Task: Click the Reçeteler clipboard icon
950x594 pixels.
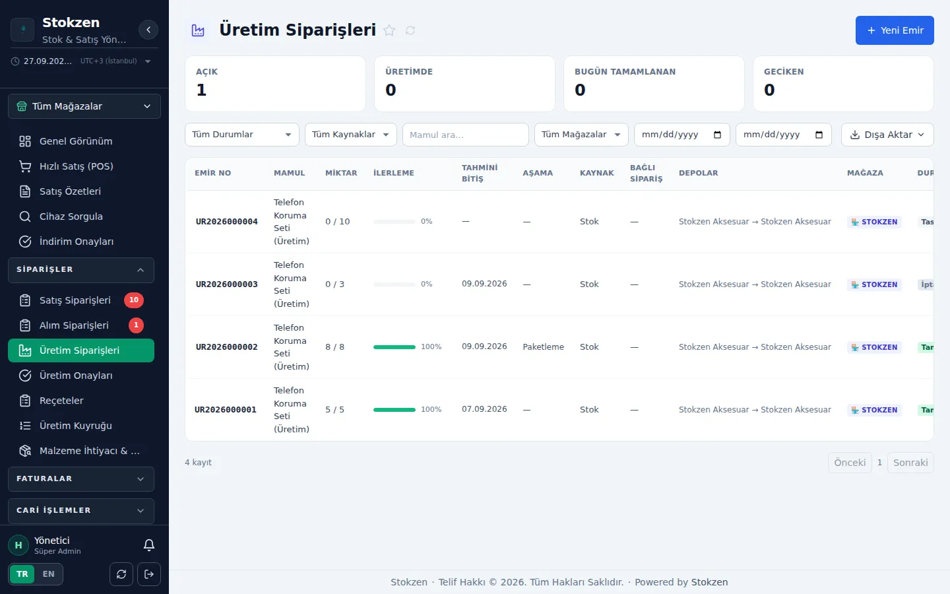Action: tap(25, 401)
